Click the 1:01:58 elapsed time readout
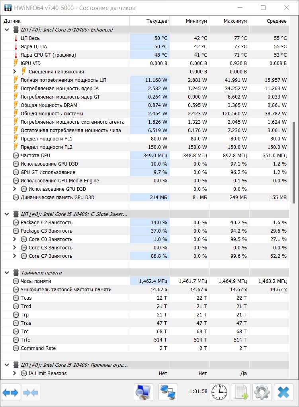Viewport: 299px width, 407px height. click(198, 391)
